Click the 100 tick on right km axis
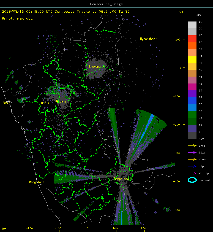The image size is (213, 232). coord(178,39)
